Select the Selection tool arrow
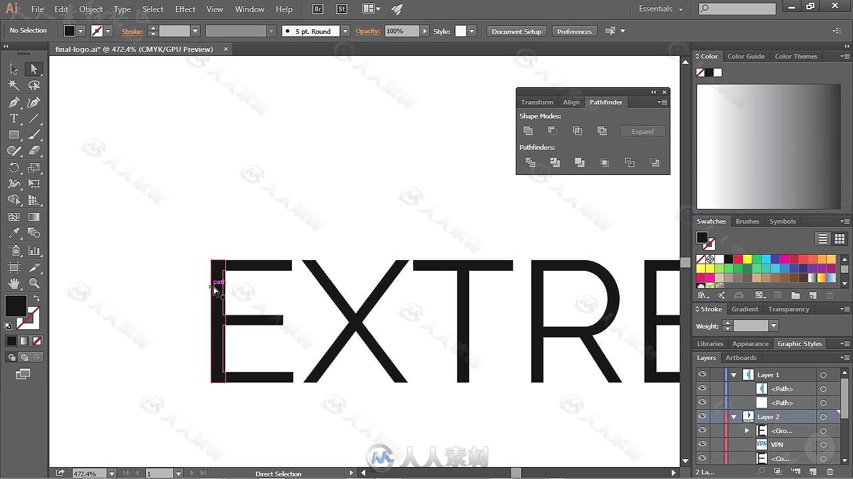 (x=14, y=69)
